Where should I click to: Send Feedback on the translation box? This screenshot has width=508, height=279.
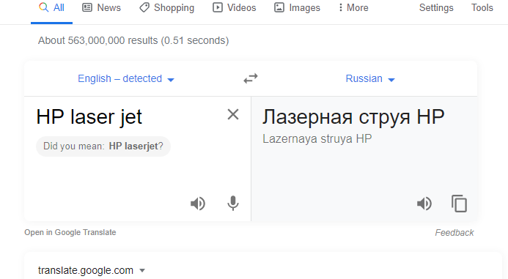pos(454,233)
